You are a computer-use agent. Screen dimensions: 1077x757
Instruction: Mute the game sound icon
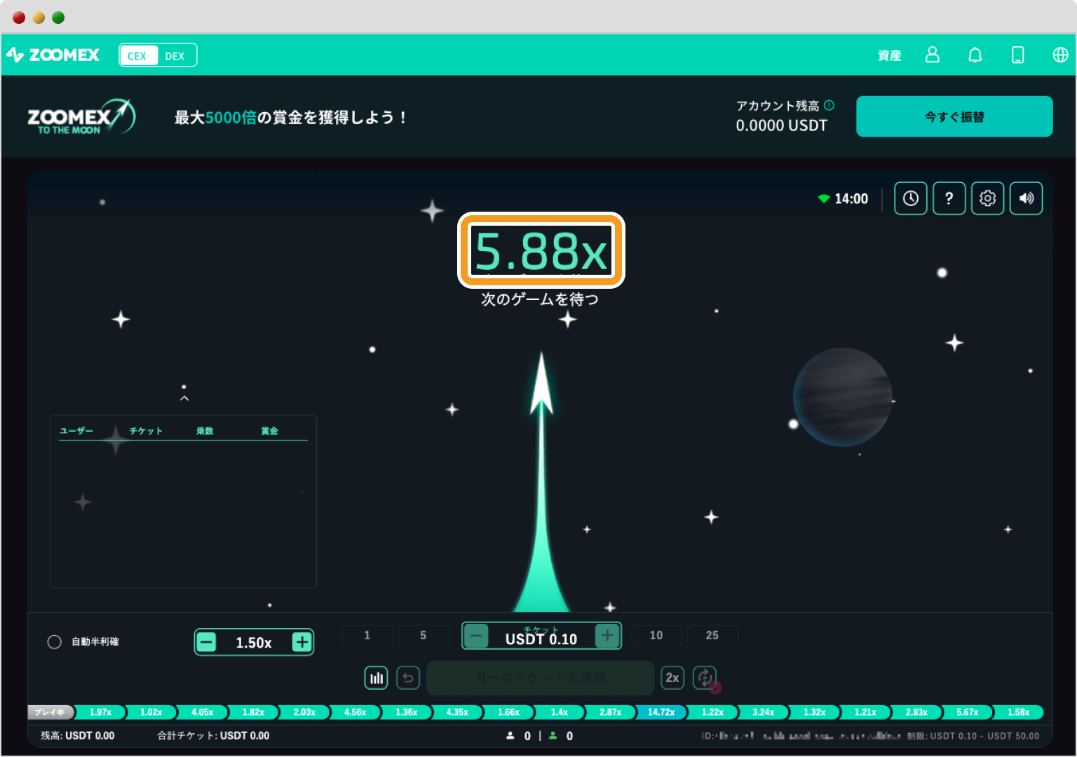(1026, 198)
